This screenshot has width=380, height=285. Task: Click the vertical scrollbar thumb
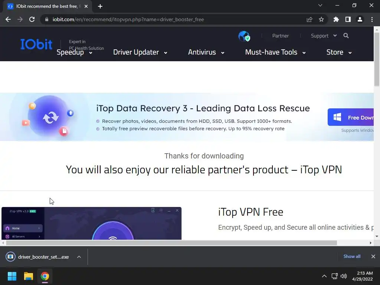tap(377, 59)
